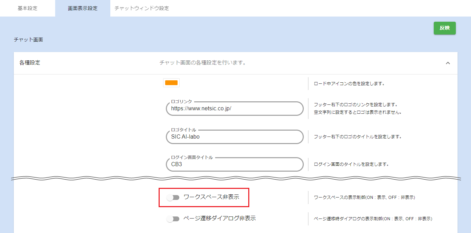Screen dimensions: 471x233
Task: Open the チャットウィンドウ設定 tab
Action: pyautogui.click(x=142, y=8)
